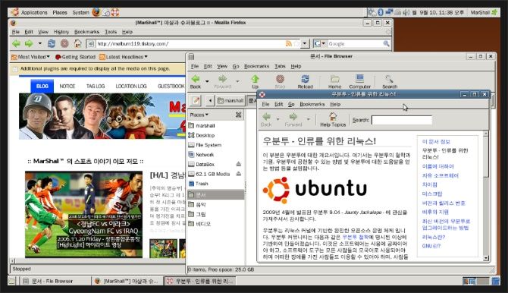Click GyeongNam FC vs IRAQ thumbnail
508x293 pixels.
[x=83, y=214]
